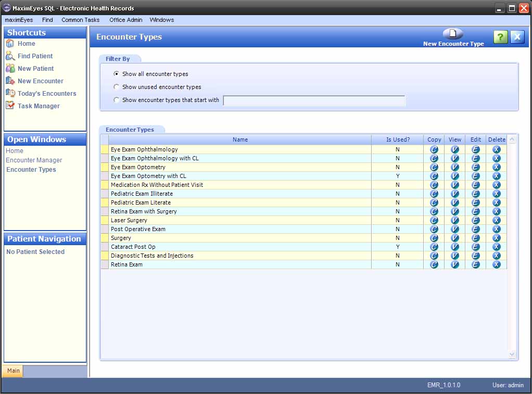
Task: Edit Medication Rx Without Patient Visit
Action: click(476, 185)
